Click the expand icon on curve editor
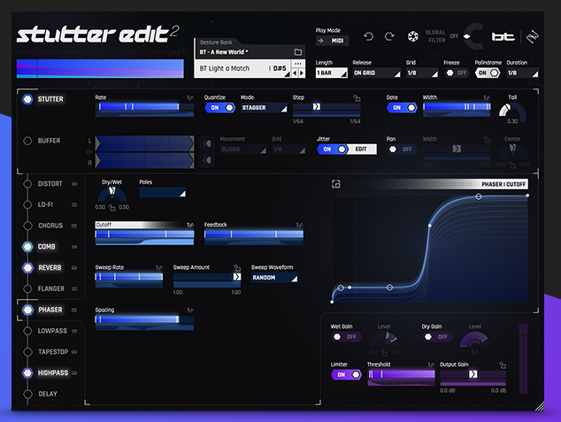 pos(336,184)
